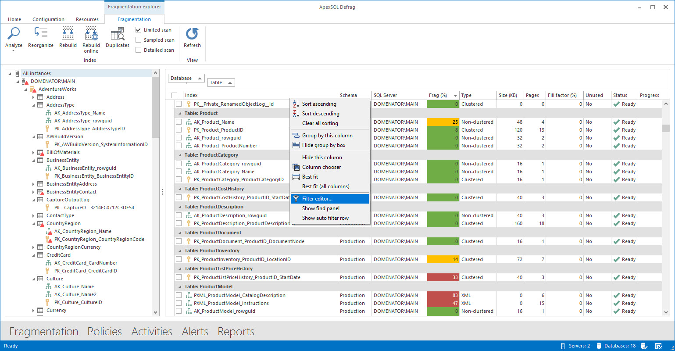This screenshot has width=675, height=351.
Task: Start Rebuild online operation
Action: [91, 39]
